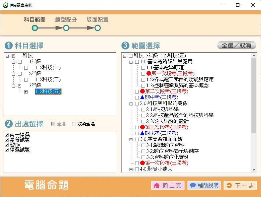Click the 下一步 button

[240, 185]
